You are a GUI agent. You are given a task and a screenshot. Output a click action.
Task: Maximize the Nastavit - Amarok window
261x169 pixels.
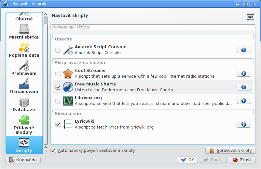(x=246, y=4)
